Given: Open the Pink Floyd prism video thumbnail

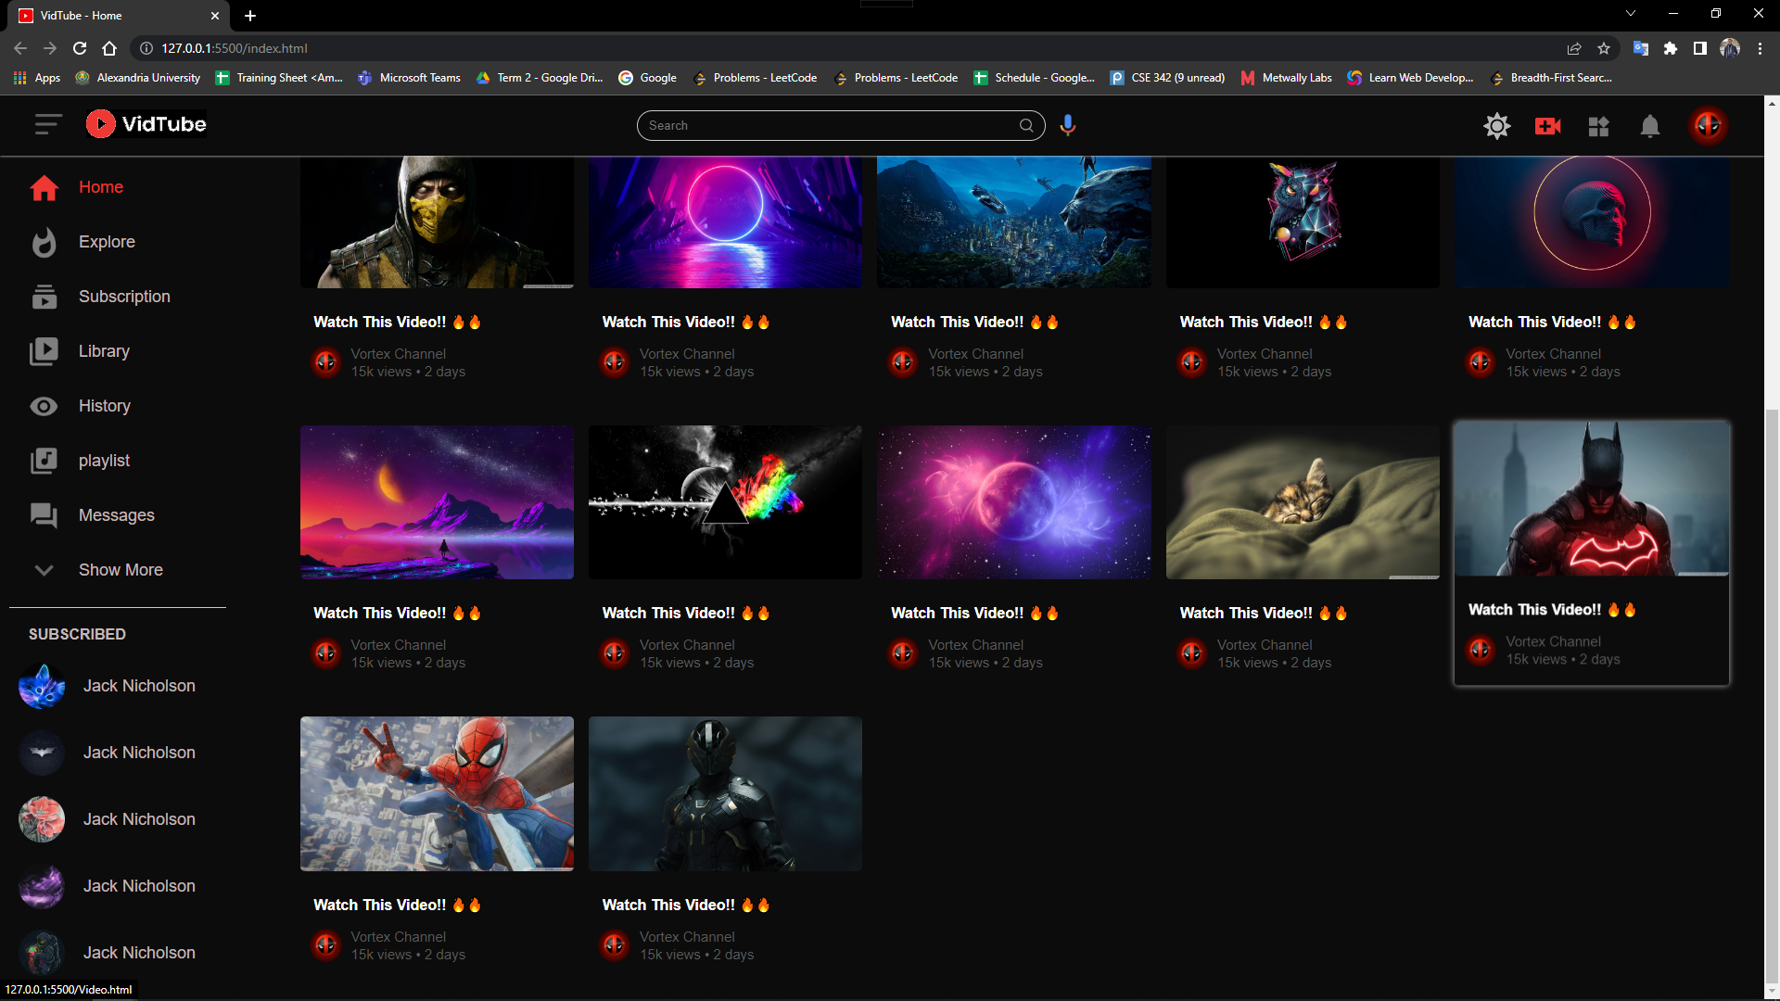Looking at the screenshot, I should (725, 502).
